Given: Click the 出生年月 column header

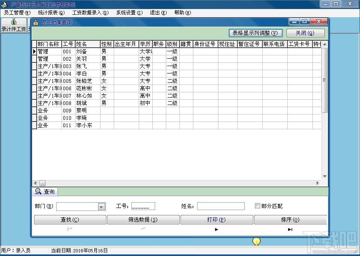Looking at the screenshot, I should 126,44.
